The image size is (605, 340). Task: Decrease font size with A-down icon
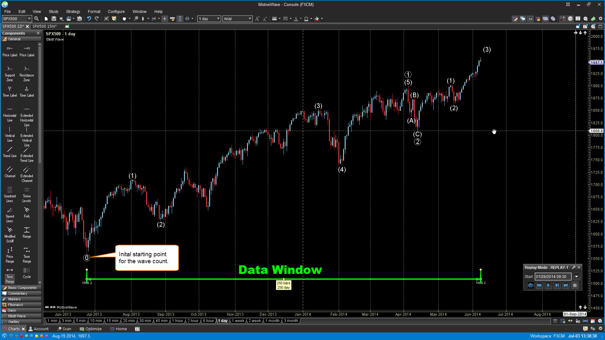[265, 19]
